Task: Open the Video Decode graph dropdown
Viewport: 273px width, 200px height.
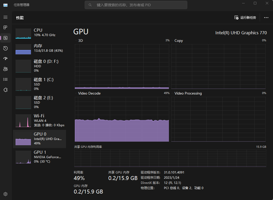Action: [76, 93]
